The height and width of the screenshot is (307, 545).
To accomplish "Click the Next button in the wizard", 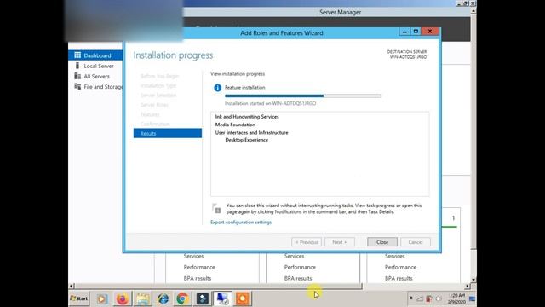I will click(x=340, y=242).
